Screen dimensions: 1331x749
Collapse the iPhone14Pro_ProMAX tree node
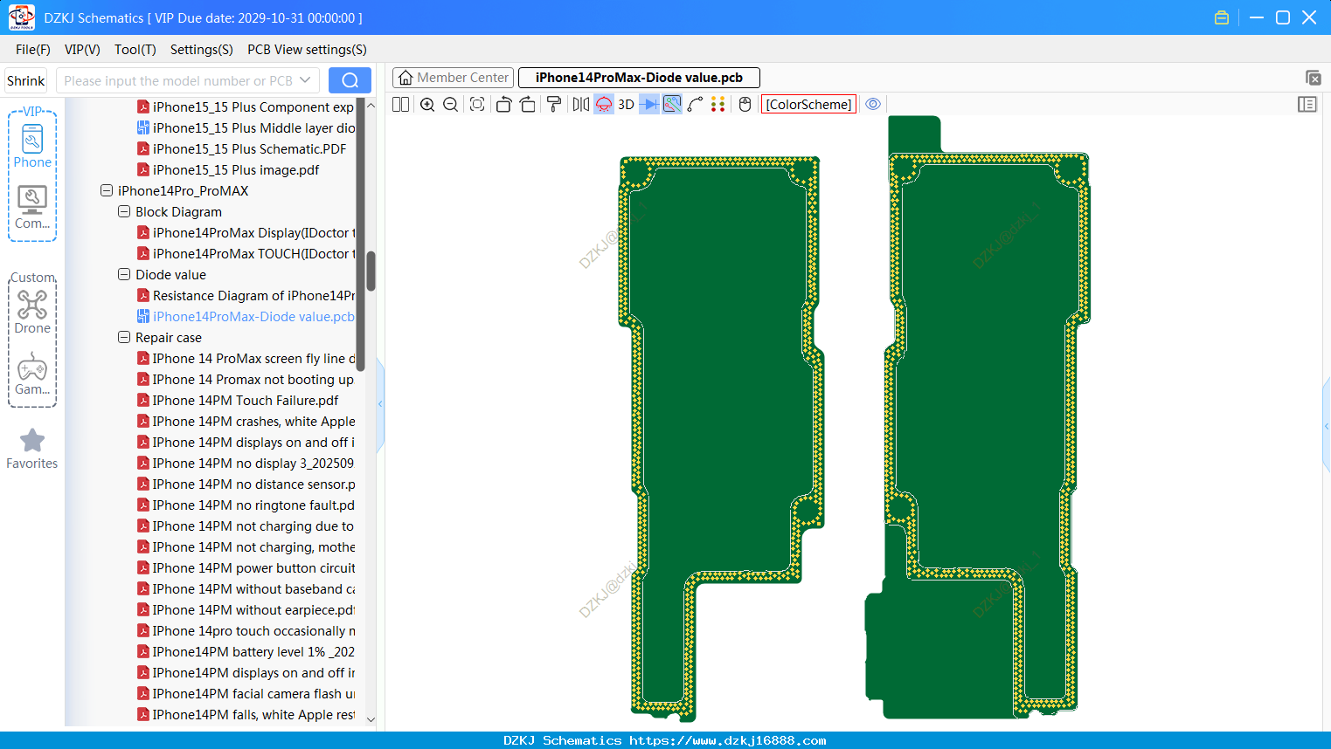click(107, 190)
